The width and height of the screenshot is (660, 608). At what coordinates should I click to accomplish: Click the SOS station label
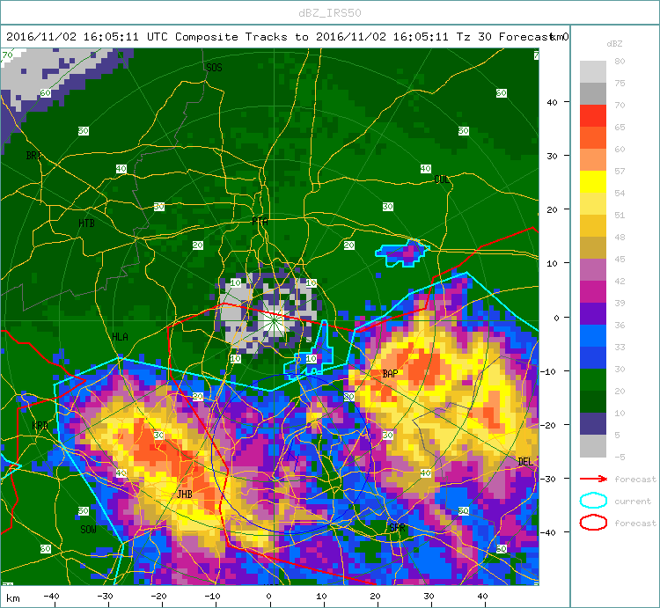(x=214, y=68)
